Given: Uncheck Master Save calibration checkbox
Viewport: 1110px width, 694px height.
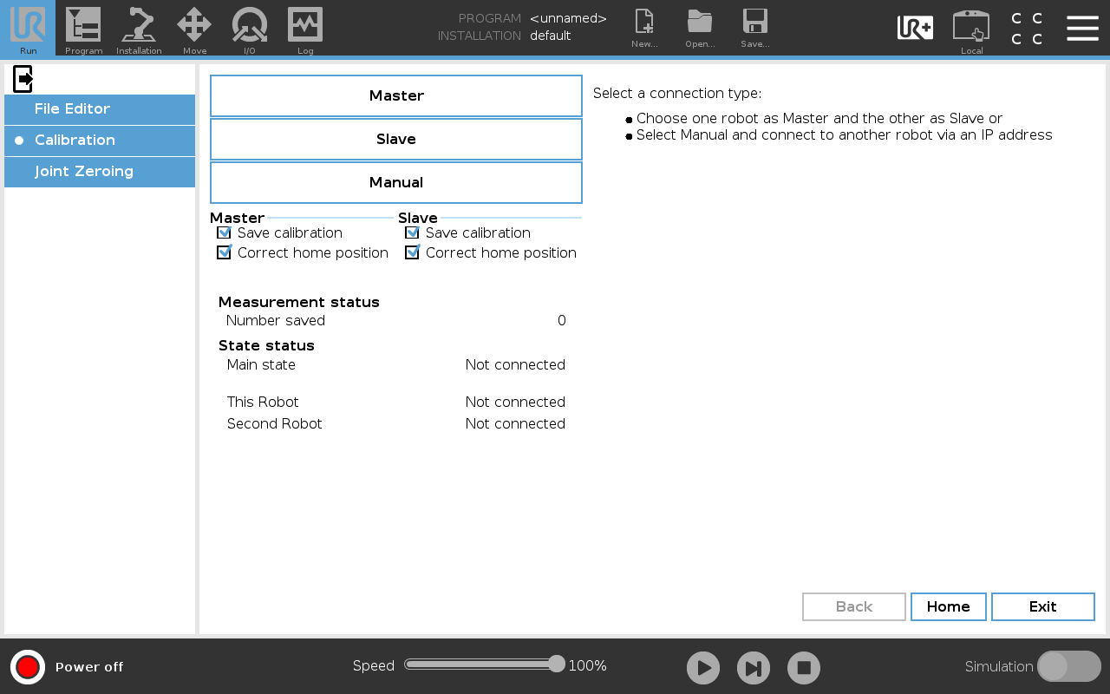Looking at the screenshot, I should tap(224, 232).
